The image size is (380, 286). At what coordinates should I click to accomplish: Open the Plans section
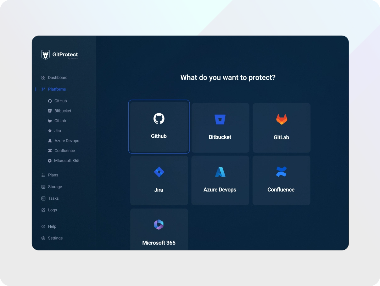(x=53, y=175)
